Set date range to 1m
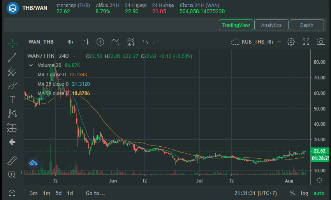This screenshot has height=200, width=331. [x=46, y=193]
